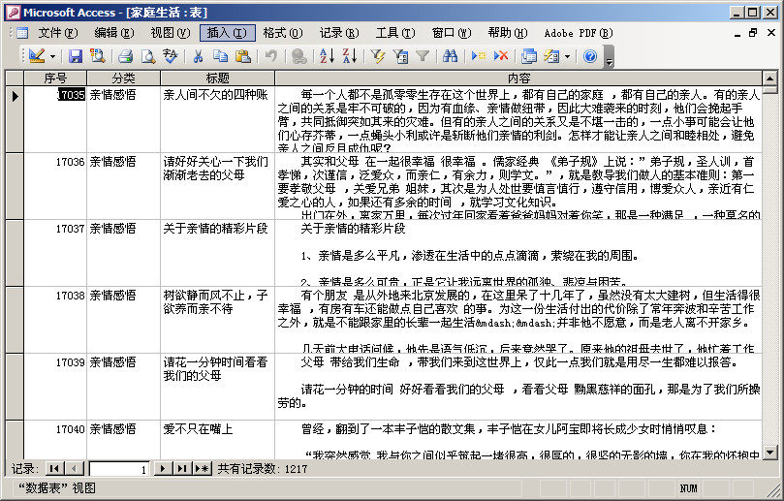Open the 插入(I) menu

click(x=228, y=33)
